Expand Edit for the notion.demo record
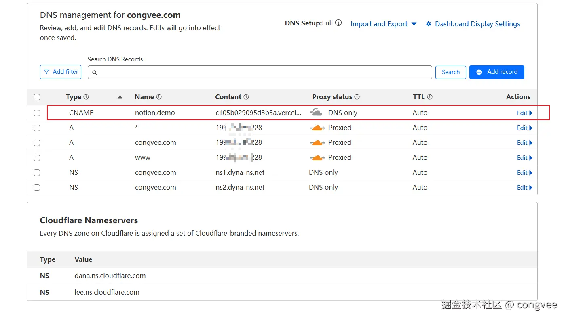566x320 pixels. 524,113
